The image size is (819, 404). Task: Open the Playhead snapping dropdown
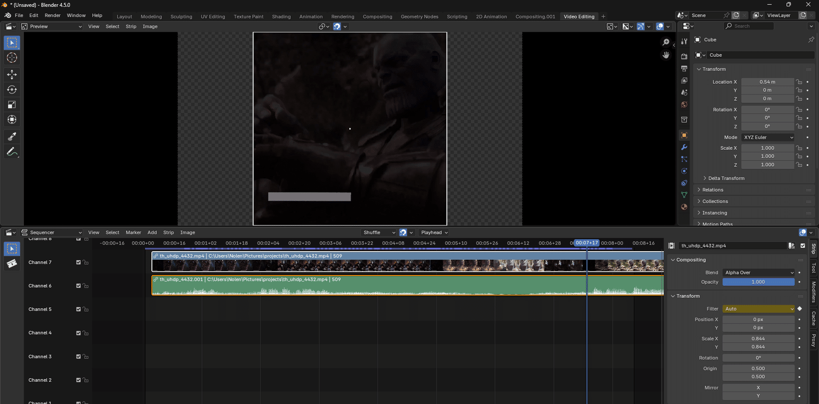click(x=434, y=233)
